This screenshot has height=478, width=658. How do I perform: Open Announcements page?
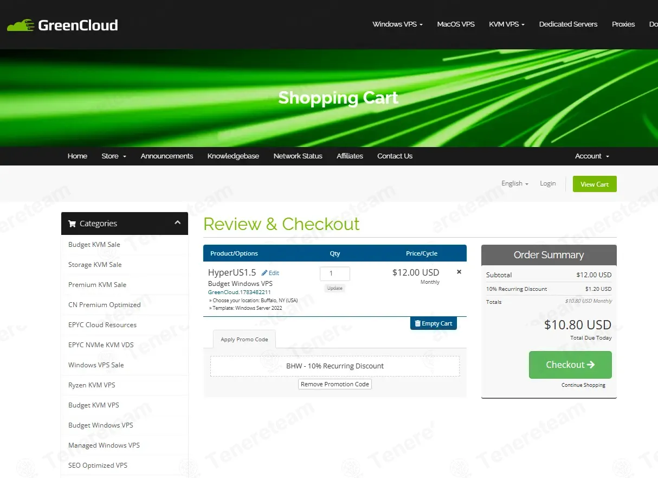167,156
